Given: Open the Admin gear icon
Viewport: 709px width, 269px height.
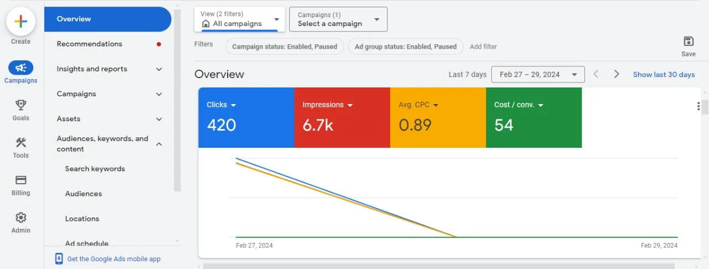Looking at the screenshot, I should point(21,218).
